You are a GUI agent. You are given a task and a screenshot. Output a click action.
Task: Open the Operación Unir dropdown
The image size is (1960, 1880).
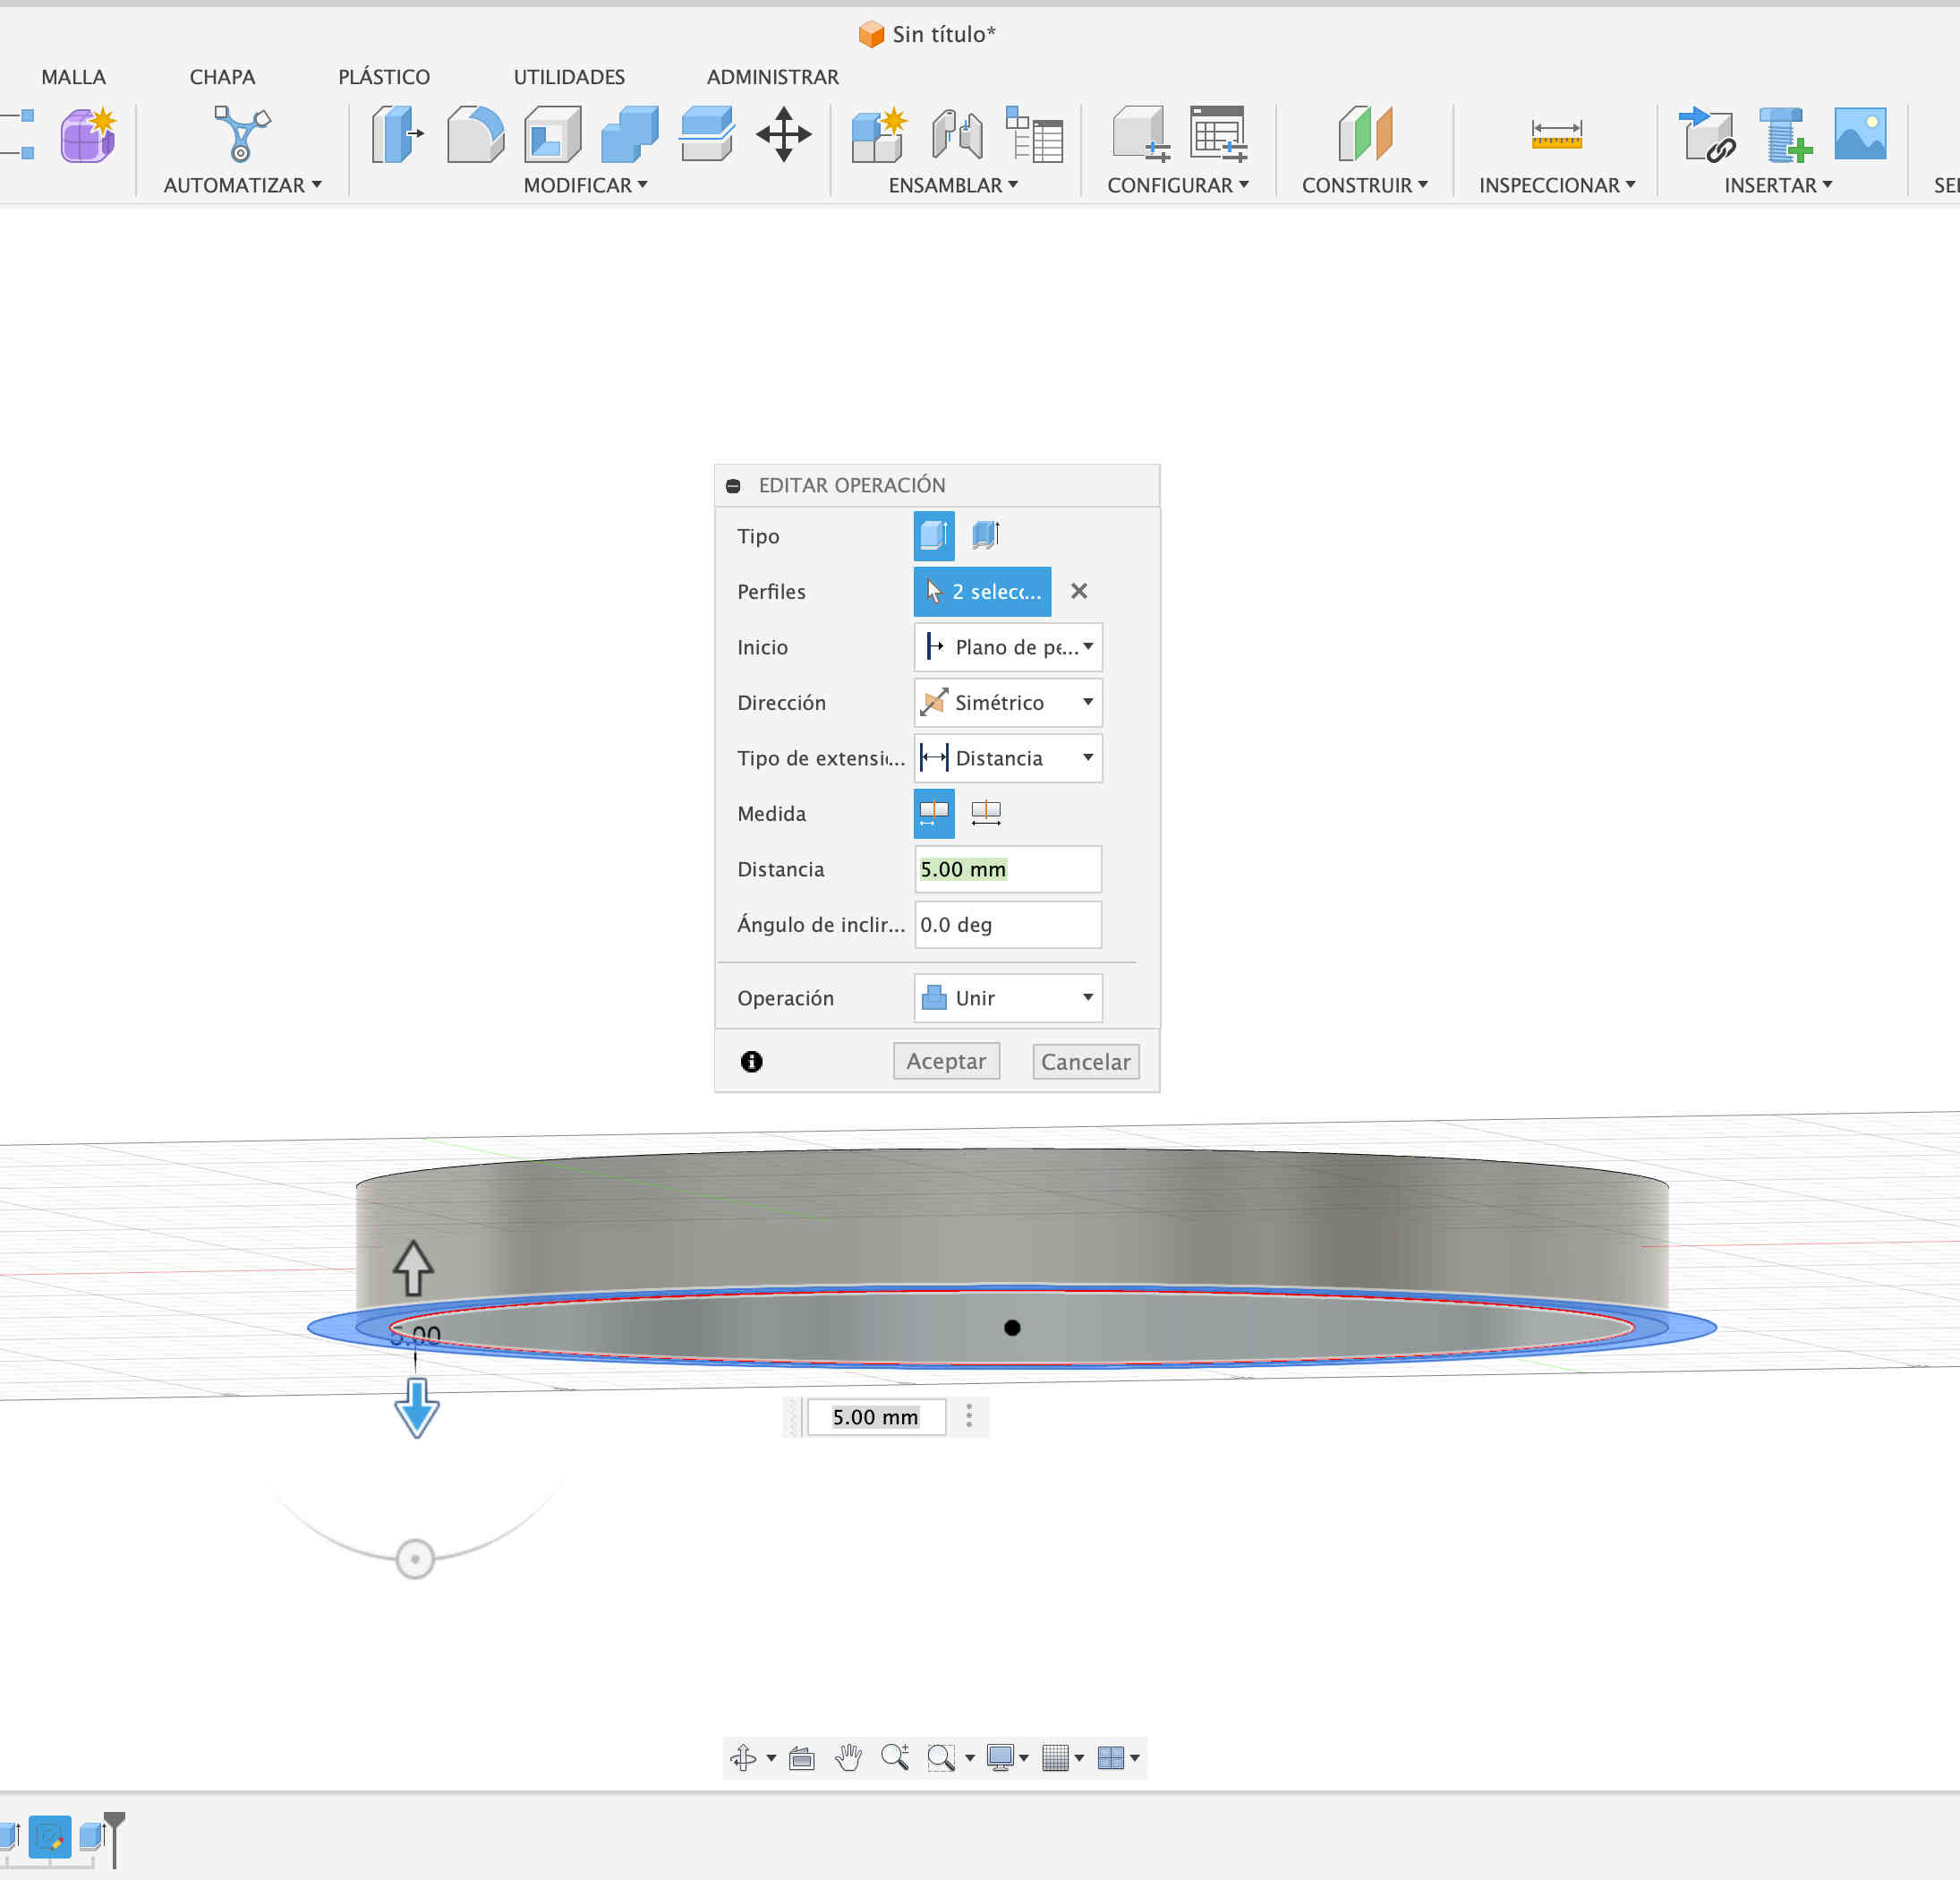click(x=1008, y=997)
